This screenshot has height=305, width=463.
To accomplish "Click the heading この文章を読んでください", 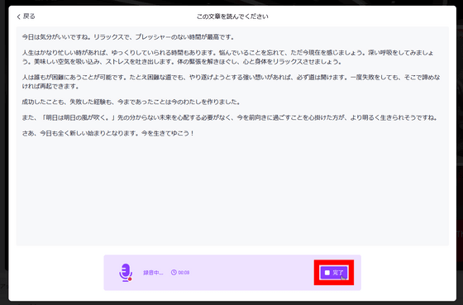I will (x=232, y=17).
